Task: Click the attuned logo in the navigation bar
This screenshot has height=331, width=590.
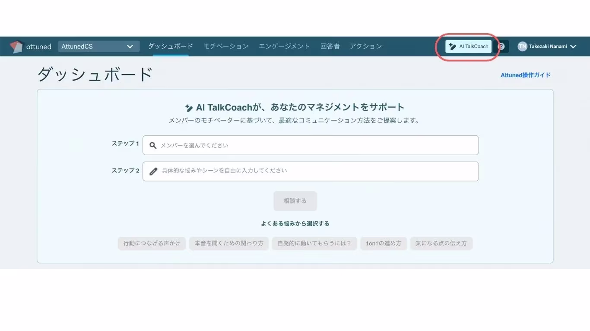Action: (x=30, y=46)
